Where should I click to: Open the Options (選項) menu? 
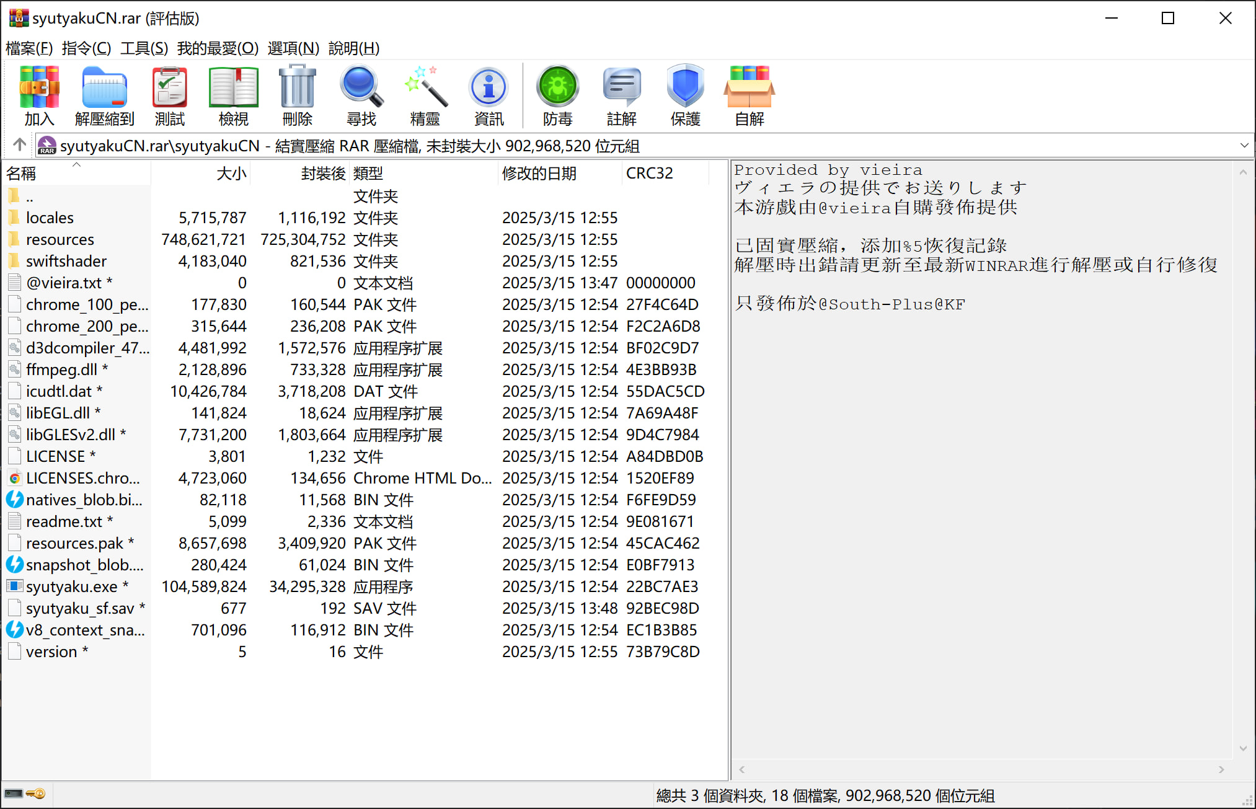point(293,48)
